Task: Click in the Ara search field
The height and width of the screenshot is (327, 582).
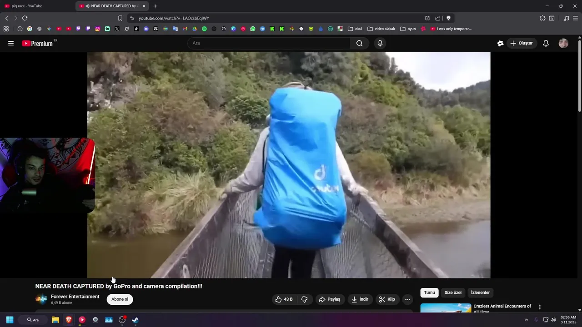Action: (269, 43)
